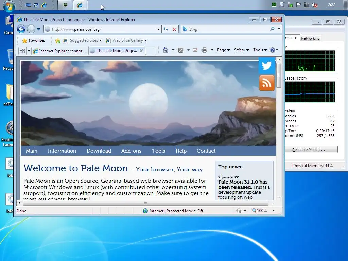Launch Internet Explorer from quick launch
Image resolution: width=348 pixels, height=261 pixels.
pyautogui.click(x=44, y=5)
